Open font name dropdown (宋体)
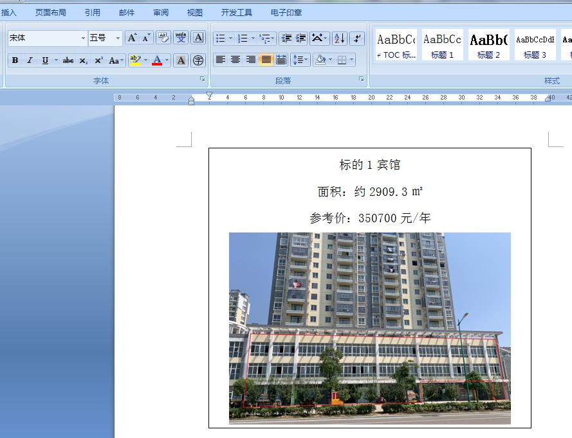572x438 pixels. pyautogui.click(x=83, y=38)
